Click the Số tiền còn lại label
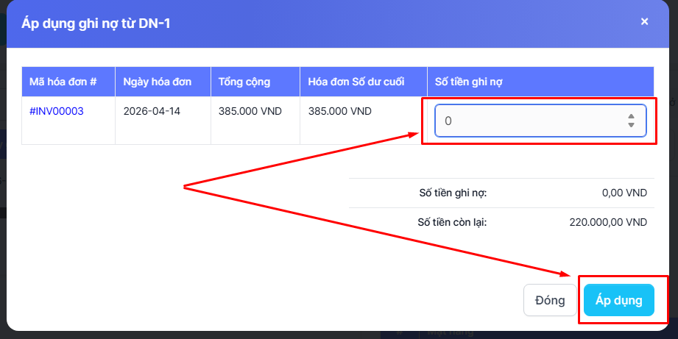 point(452,222)
